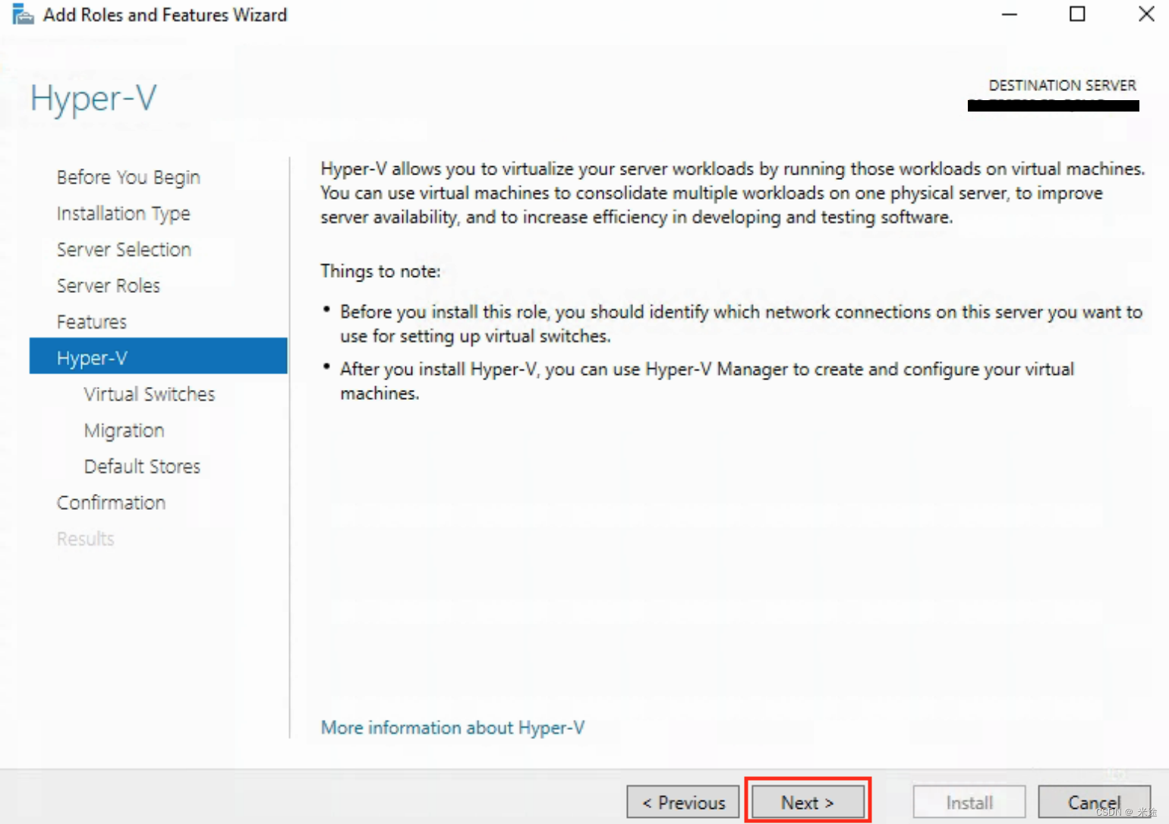Viewport: 1169px width, 824px height.
Task: Select the Server Roles step
Action: coord(109,285)
